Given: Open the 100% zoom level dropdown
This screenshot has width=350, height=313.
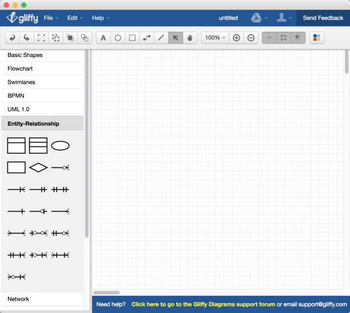Looking at the screenshot, I should [215, 38].
